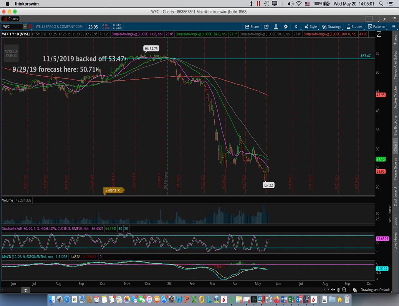Viewport: 399px width, 306px height.
Task: Open Microsoft Excel from the Dock
Action: [291, 299]
